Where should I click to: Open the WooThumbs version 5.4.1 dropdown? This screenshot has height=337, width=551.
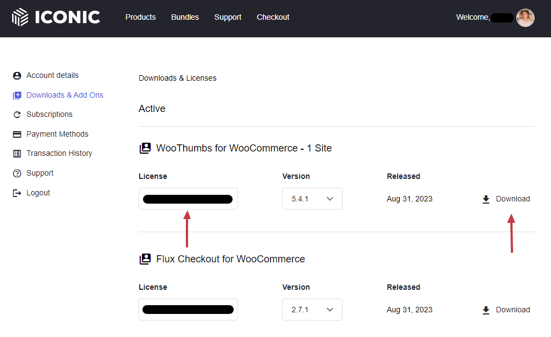[312, 199]
